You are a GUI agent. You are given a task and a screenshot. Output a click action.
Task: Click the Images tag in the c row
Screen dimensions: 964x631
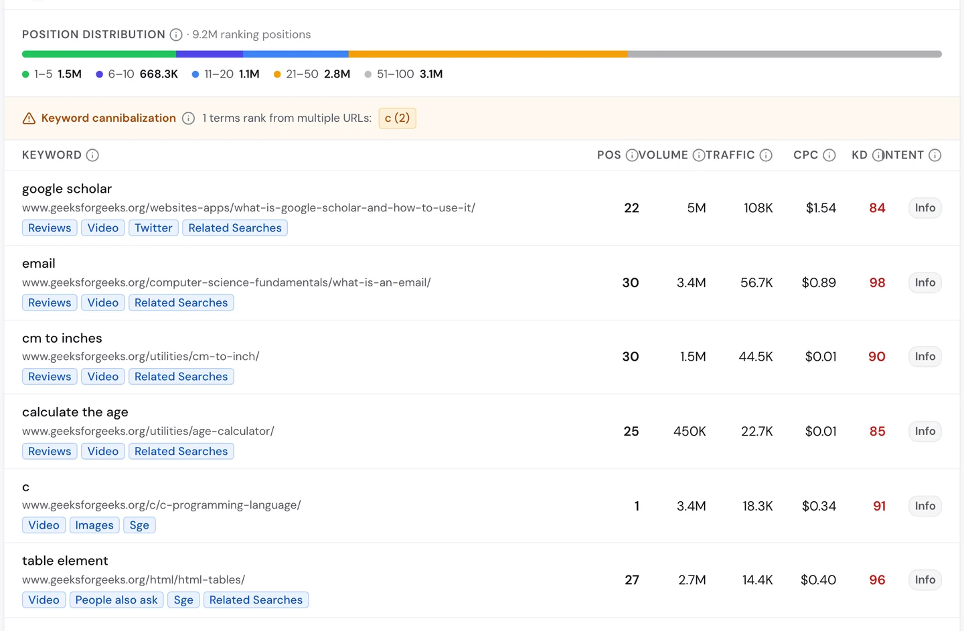point(94,525)
